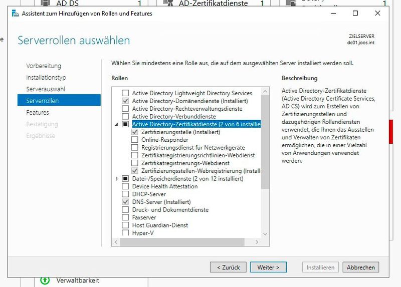This screenshot has width=401, height=287.
Task: Check Druck- und Dokumentdienste
Action: click(125, 209)
